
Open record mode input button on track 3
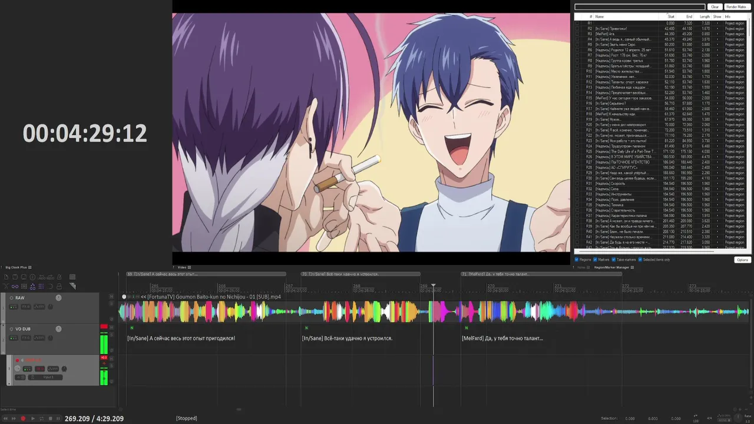coord(20,377)
